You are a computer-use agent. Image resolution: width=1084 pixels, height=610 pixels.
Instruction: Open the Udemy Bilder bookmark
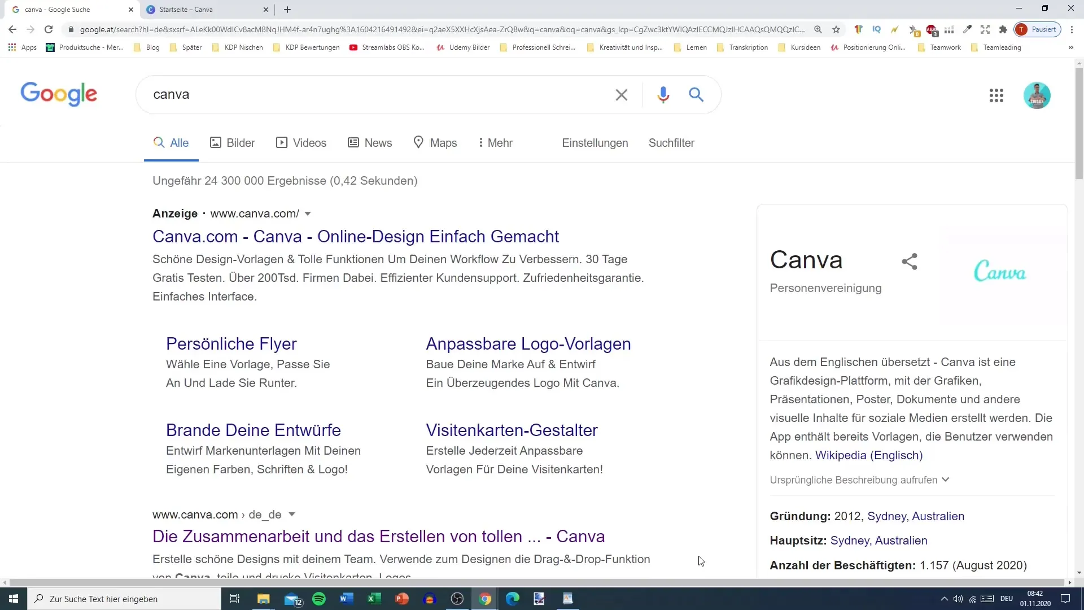(463, 47)
